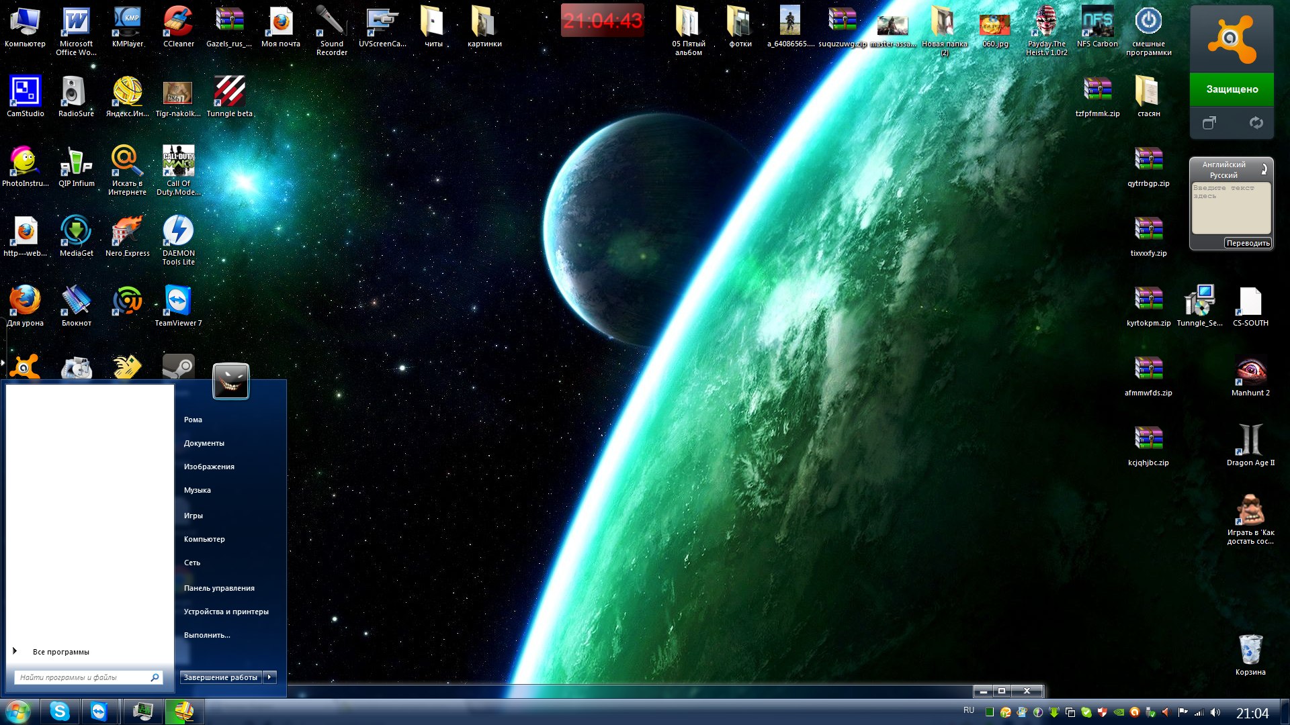Click the Переводить button in translator gadget
Viewport: 1290px width, 725px height.
[1248, 243]
